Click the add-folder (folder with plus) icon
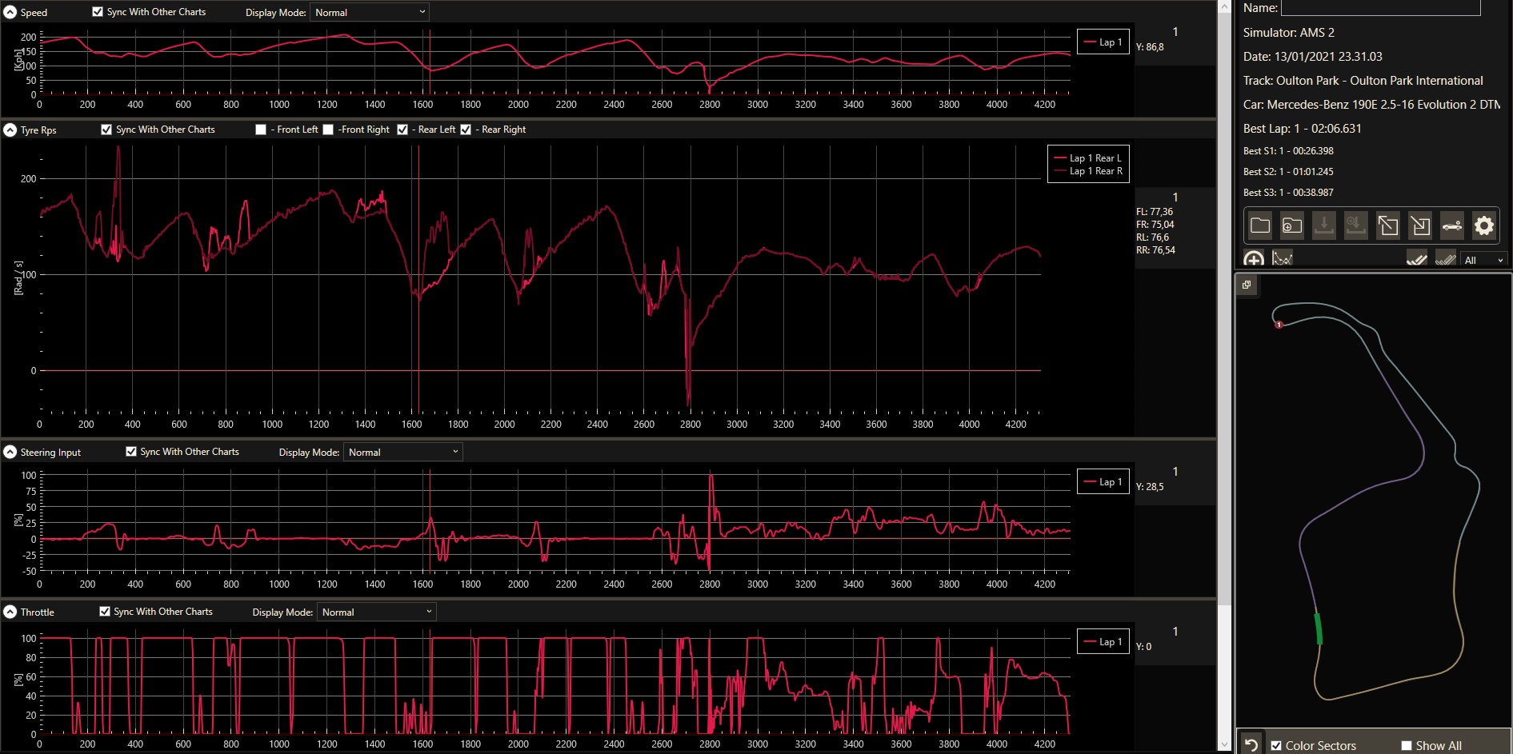Screen dimensions: 1513x754 [x=1291, y=225]
